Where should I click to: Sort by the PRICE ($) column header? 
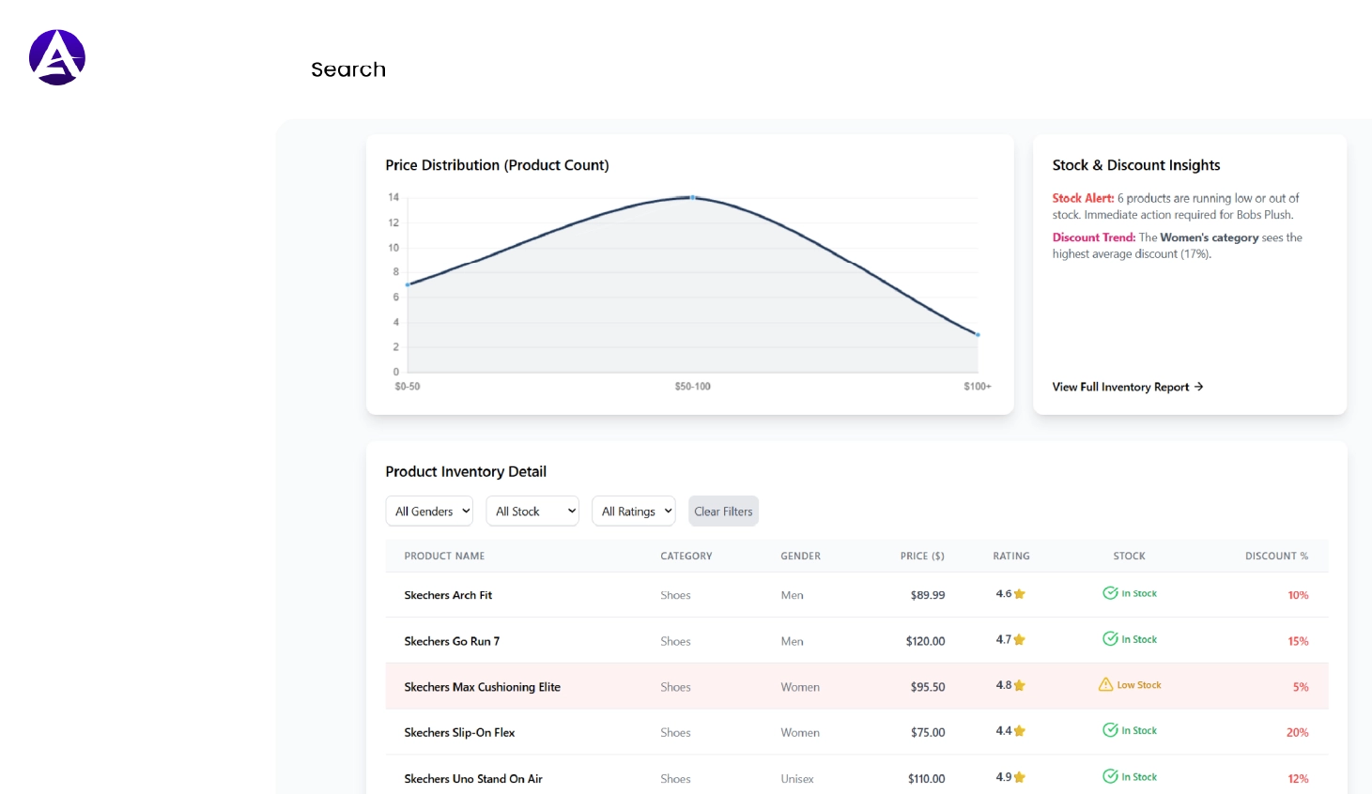click(923, 556)
